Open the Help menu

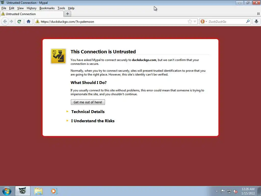71,8
